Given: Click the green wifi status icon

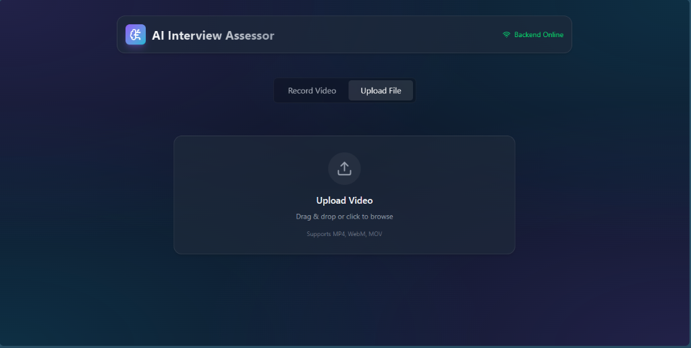Looking at the screenshot, I should pyautogui.click(x=506, y=35).
